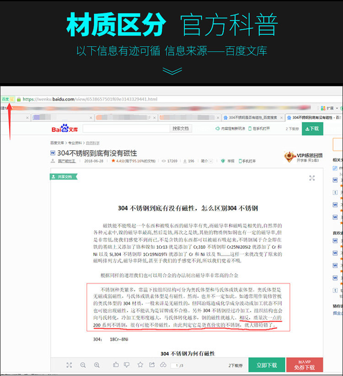This screenshot has width=343, height=376.
Task: Click the thumbs up icon
Action: tap(116, 365)
